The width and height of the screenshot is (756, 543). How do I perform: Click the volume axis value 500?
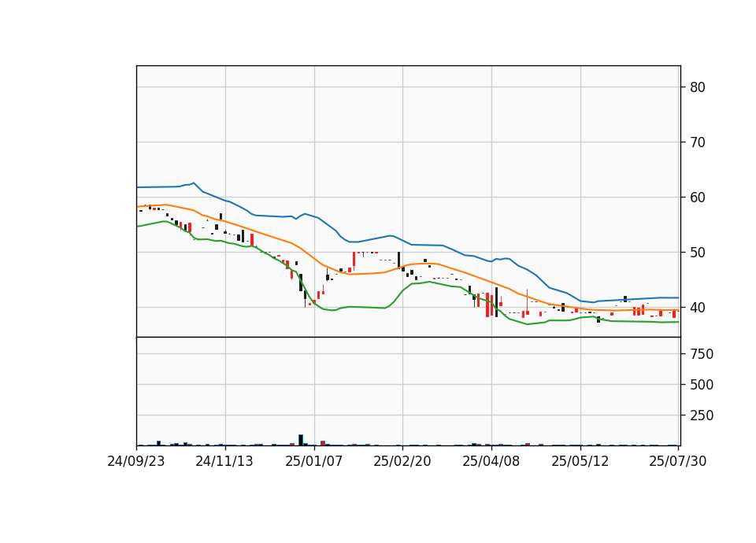point(702,385)
